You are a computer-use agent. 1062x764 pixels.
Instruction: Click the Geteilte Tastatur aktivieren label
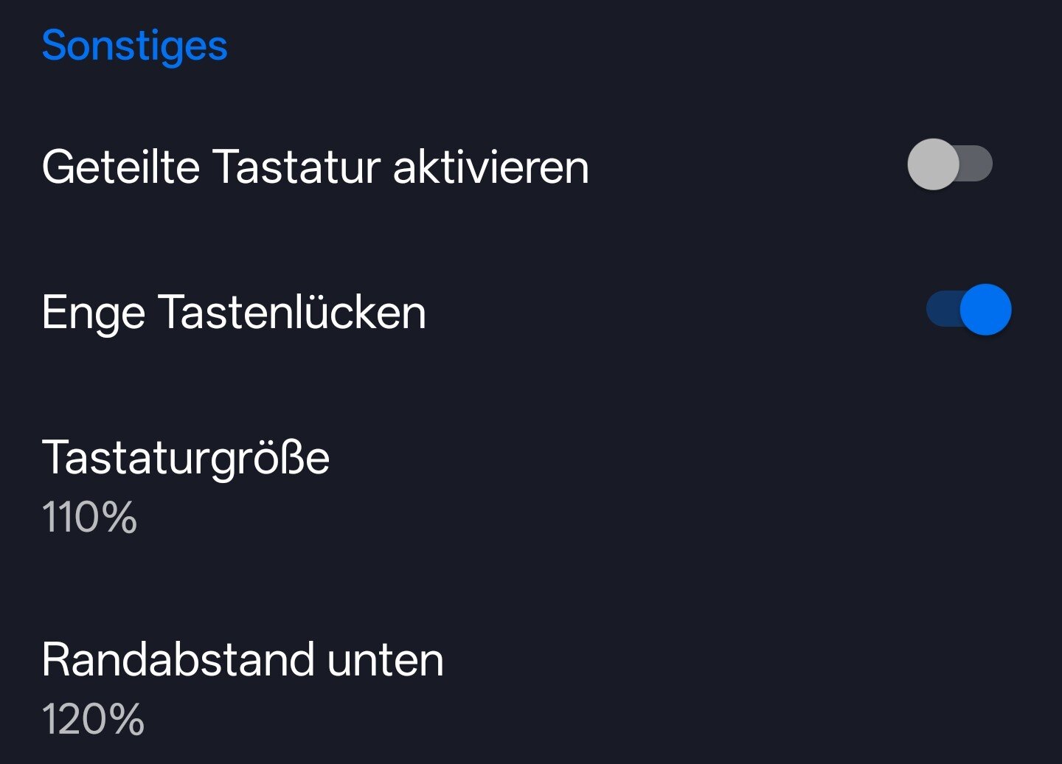[x=315, y=167]
